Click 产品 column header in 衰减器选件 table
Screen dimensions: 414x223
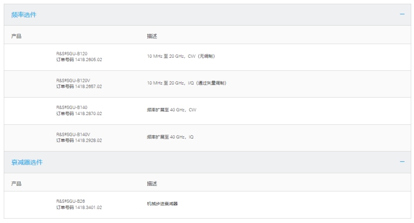click(x=16, y=184)
